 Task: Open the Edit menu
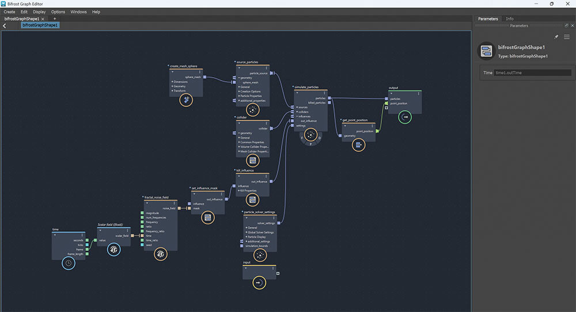[x=24, y=12]
